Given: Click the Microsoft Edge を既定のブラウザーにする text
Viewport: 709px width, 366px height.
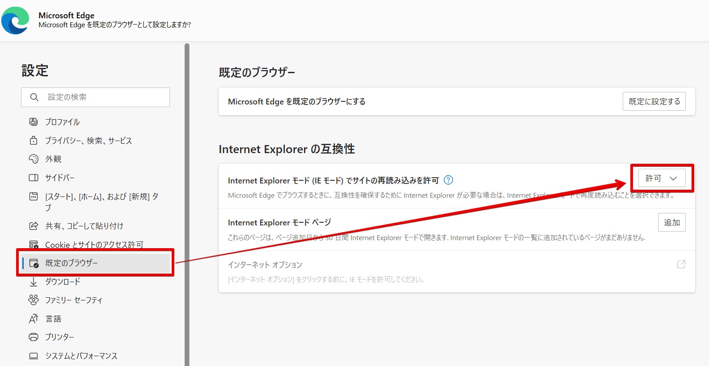Looking at the screenshot, I should (297, 101).
